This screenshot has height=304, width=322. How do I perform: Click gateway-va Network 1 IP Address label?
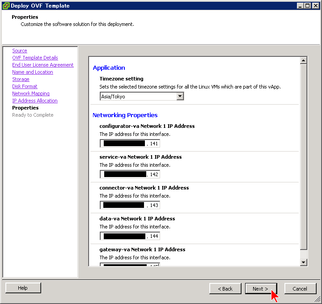coord(142,249)
